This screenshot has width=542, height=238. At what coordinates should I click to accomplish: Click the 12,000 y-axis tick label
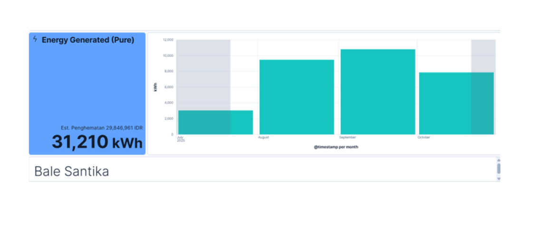[168, 40]
